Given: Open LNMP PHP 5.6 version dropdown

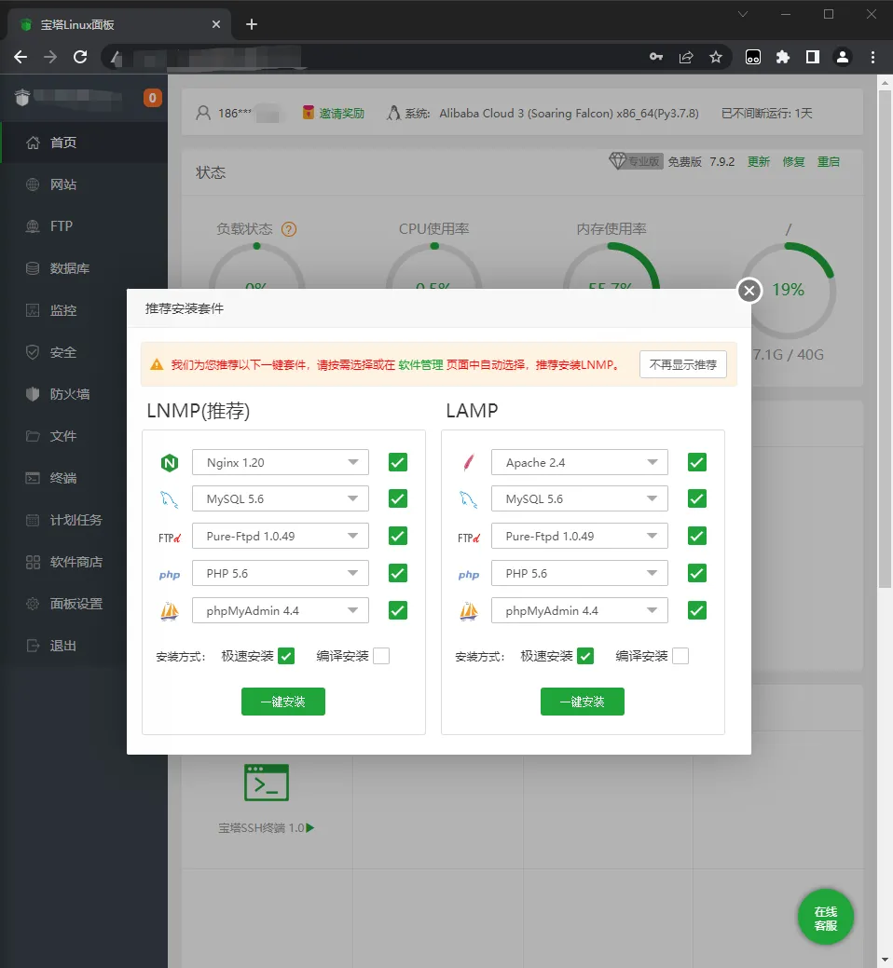Looking at the screenshot, I should 281,573.
